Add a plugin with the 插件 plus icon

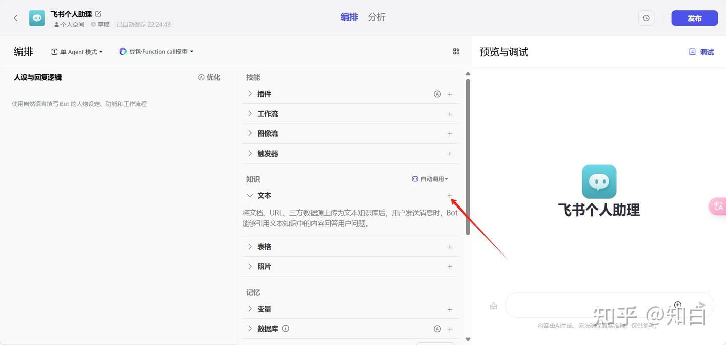(x=450, y=94)
